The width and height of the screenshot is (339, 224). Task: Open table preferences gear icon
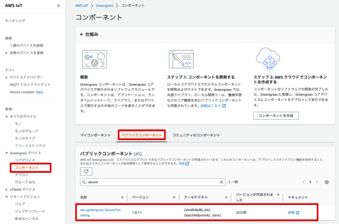(327, 182)
